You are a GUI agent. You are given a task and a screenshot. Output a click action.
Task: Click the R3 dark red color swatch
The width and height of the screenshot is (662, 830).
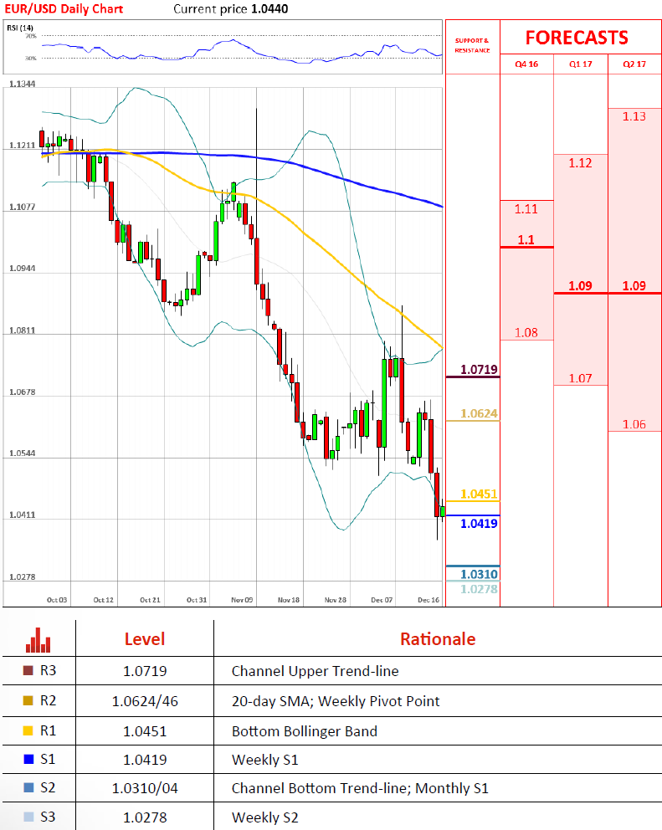pyautogui.click(x=28, y=671)
